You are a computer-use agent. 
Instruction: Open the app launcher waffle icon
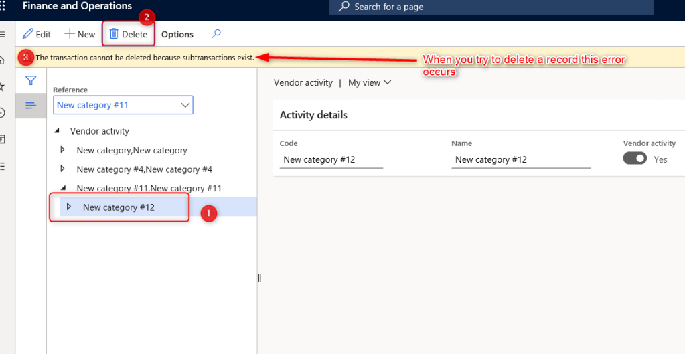(x=3, y=6)
